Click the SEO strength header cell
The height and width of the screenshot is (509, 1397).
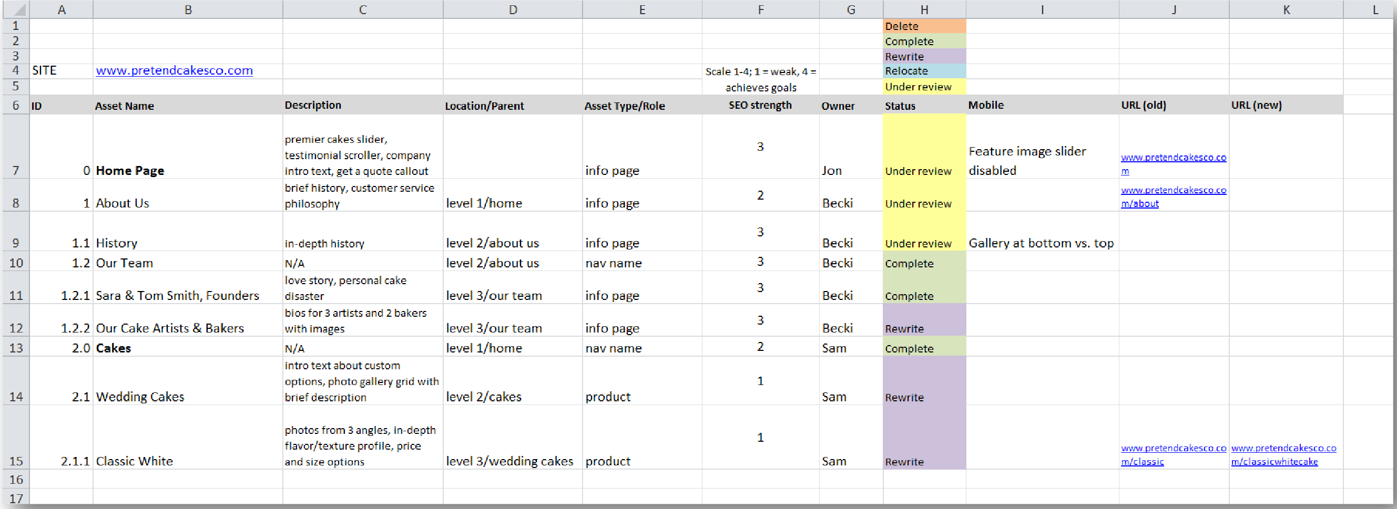pyautogui.click(x=761, y=105)
